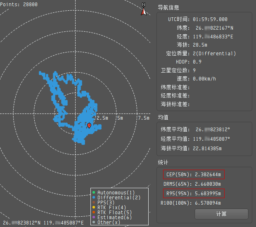Click the red position marker on the plot
The width and height of the screenshot is (256, 227).
pos(89,125)
